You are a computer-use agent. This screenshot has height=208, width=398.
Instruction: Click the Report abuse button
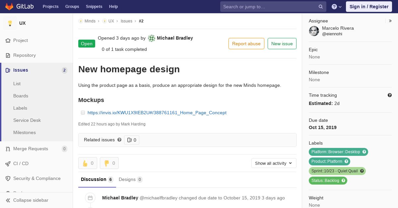point(246,44)
